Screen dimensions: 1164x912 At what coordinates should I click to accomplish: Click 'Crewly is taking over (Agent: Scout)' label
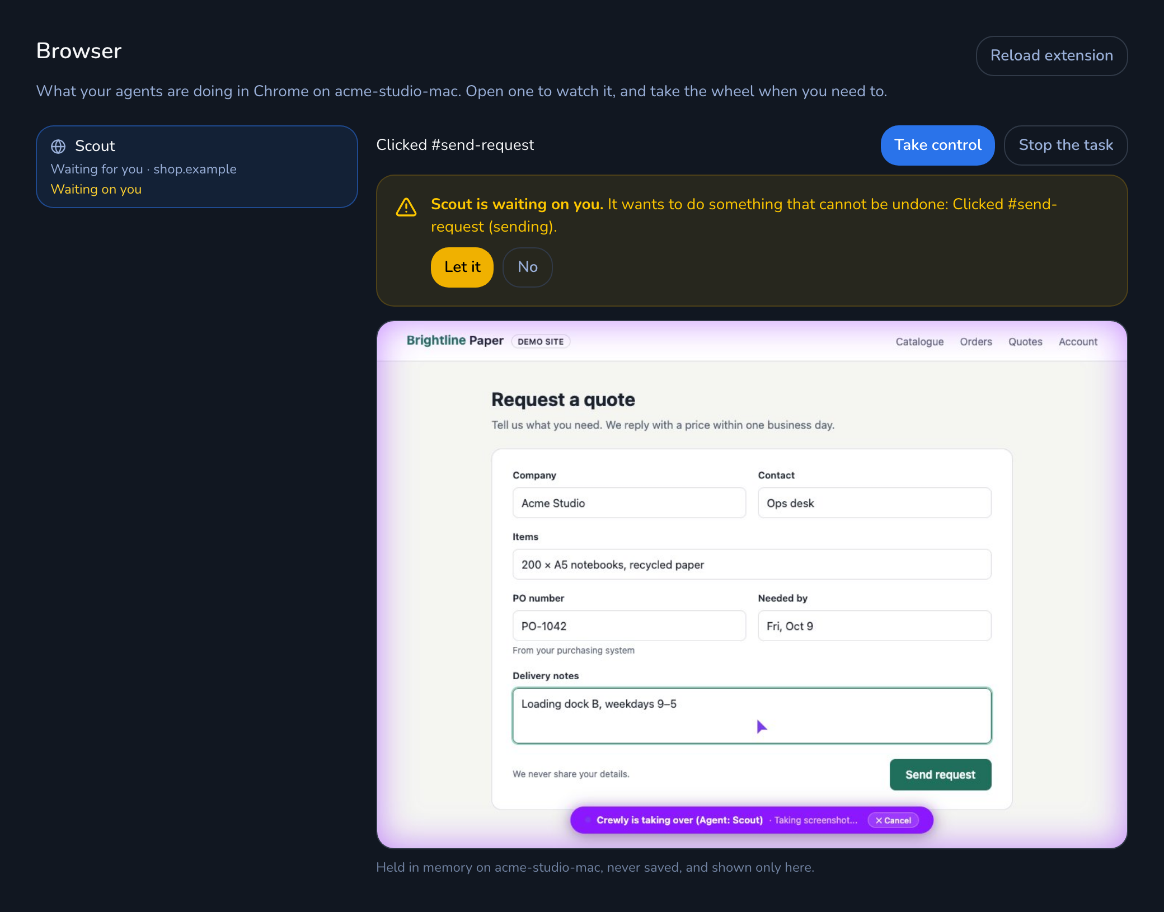point(679,820)
